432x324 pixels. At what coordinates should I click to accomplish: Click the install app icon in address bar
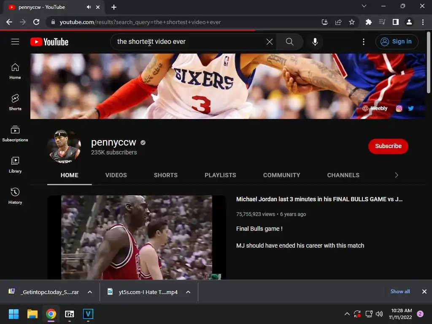click(325, 22)
